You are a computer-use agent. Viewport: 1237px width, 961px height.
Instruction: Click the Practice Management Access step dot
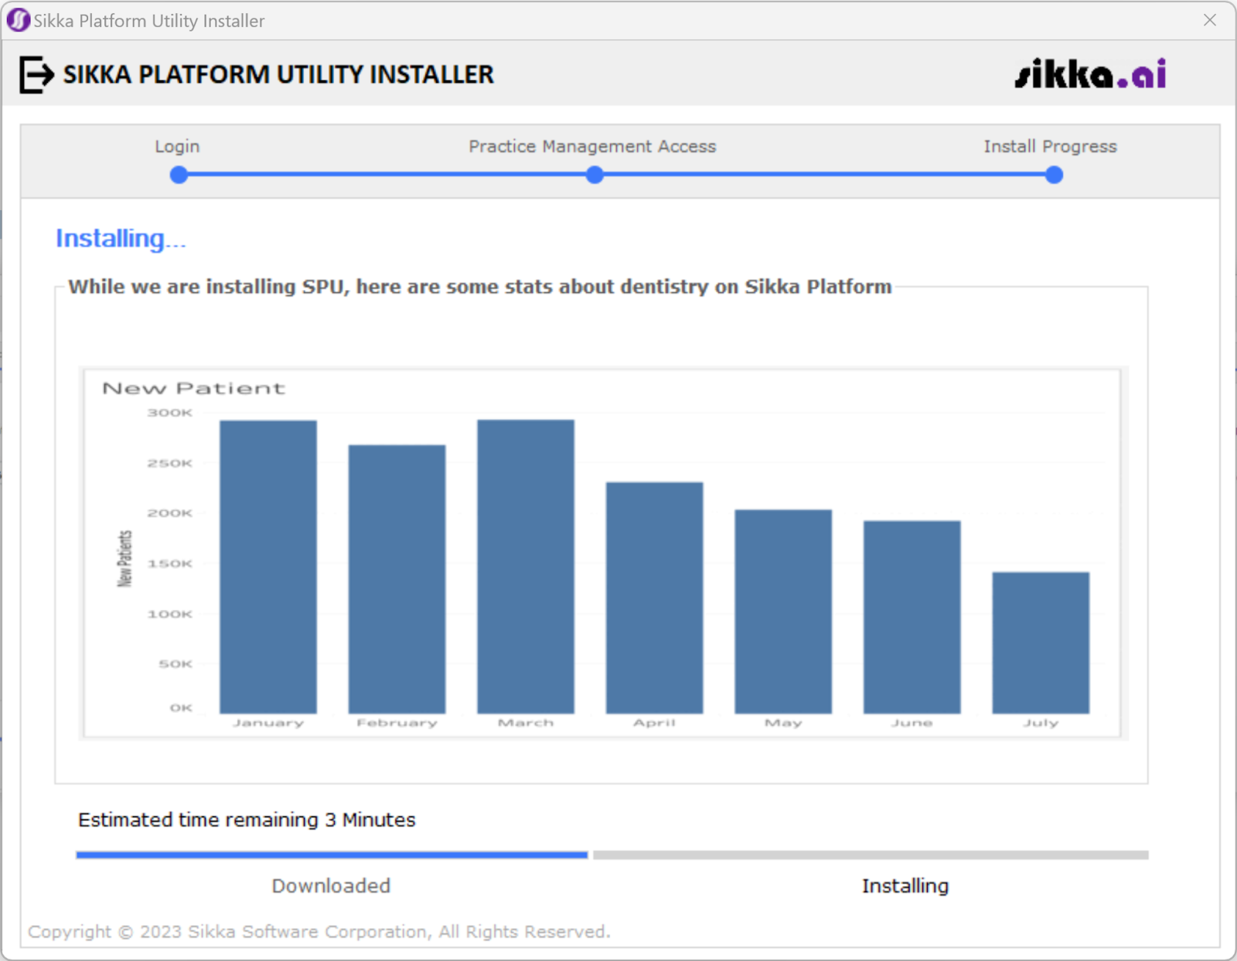tap(595, 175)
